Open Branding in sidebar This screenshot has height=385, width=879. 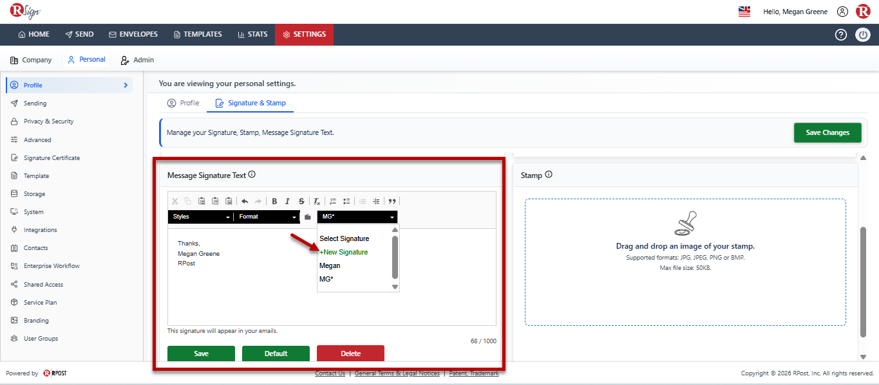pyautogui.click(x=36, y=320)
